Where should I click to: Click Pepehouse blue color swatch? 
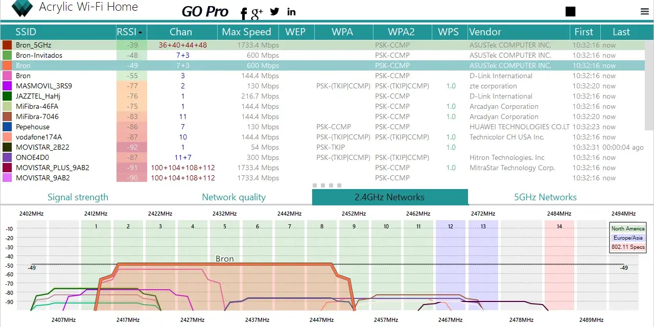[7, 127]
